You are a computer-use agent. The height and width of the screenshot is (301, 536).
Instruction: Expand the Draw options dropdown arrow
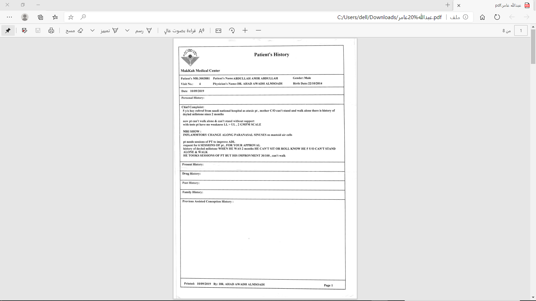tap(127, 30)
